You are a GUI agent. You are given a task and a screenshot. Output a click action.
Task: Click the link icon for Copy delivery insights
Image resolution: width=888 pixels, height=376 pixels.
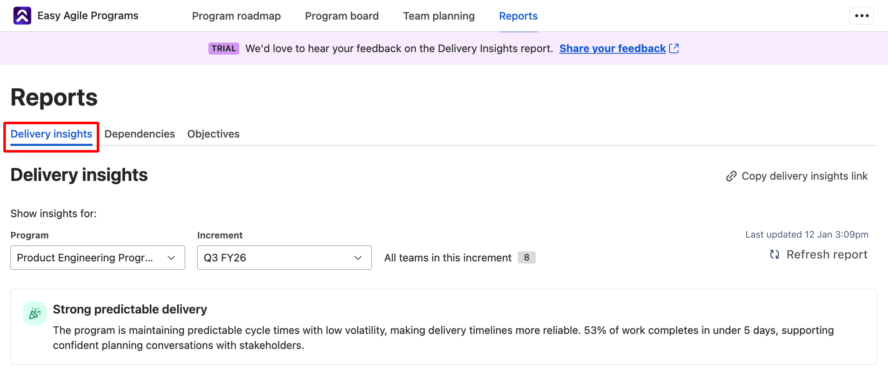click(731, 176)
